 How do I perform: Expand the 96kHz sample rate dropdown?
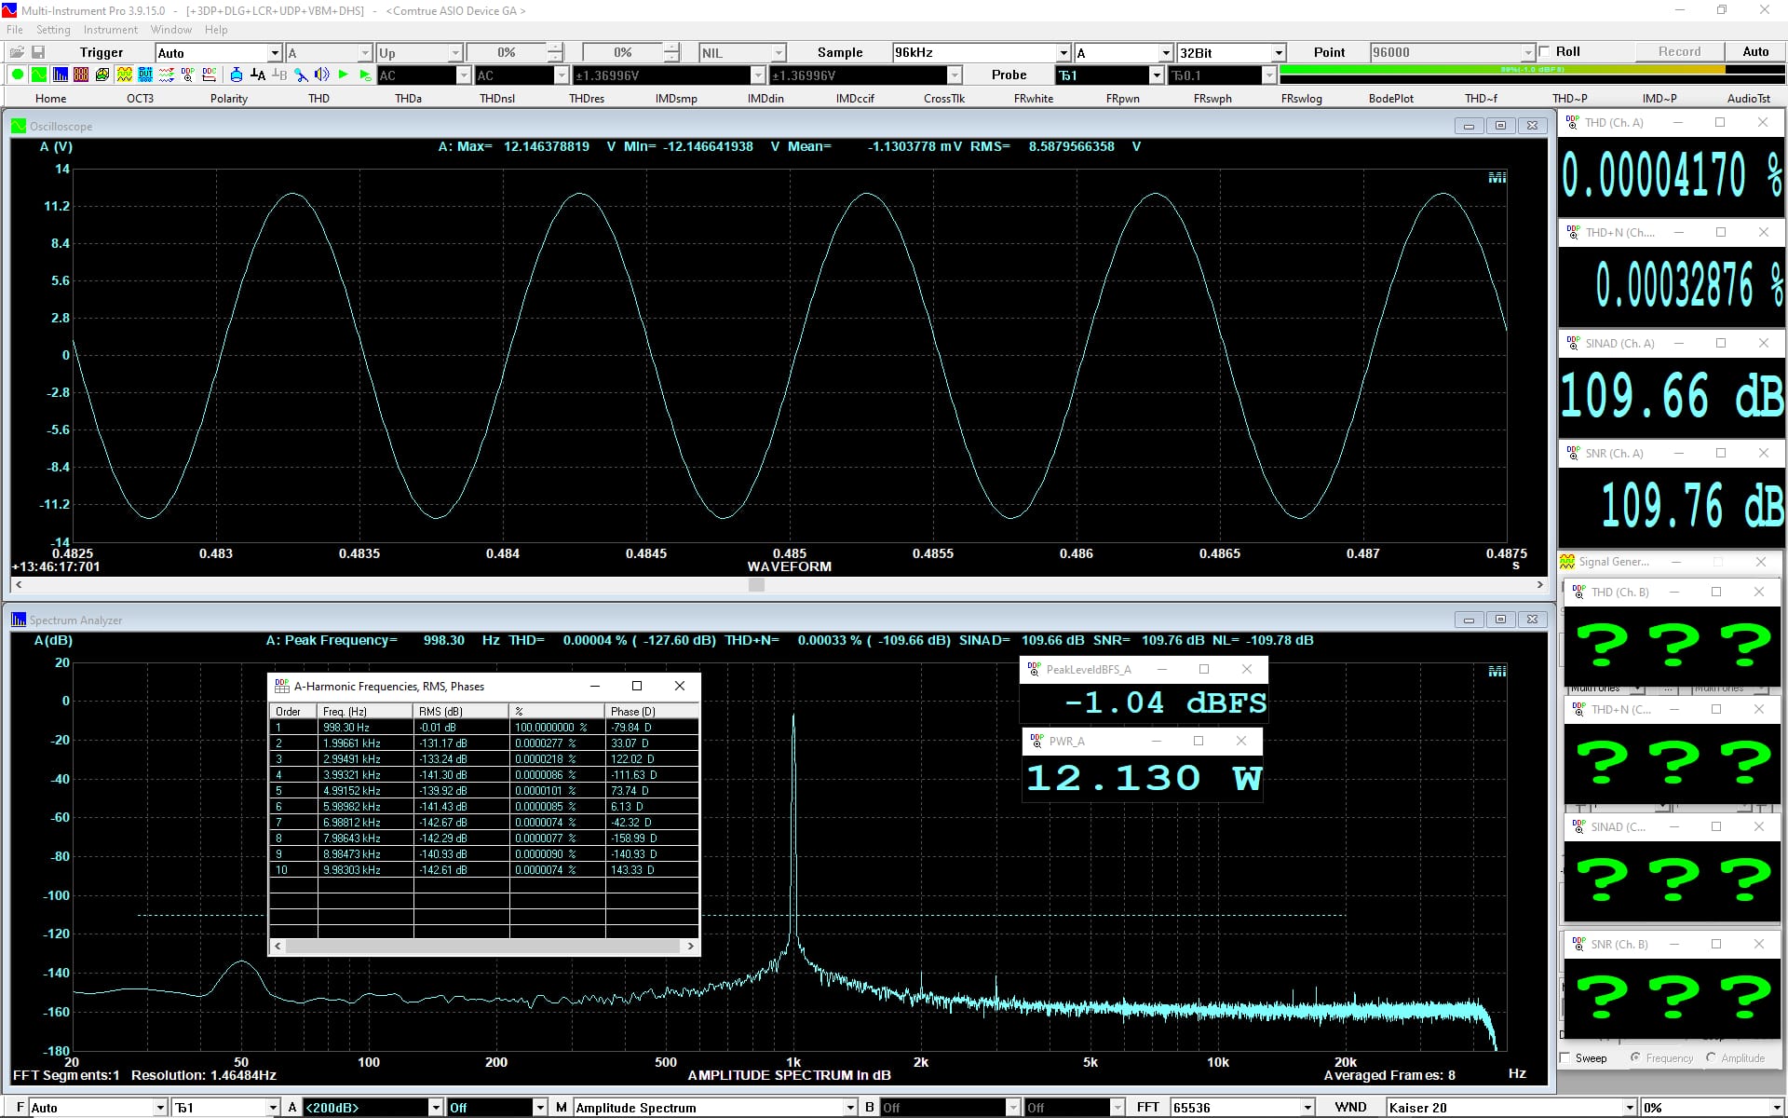[x=1063, y=53]
